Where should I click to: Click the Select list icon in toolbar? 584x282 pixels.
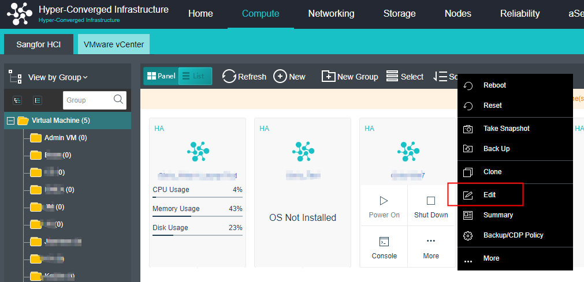click(392, 77)
